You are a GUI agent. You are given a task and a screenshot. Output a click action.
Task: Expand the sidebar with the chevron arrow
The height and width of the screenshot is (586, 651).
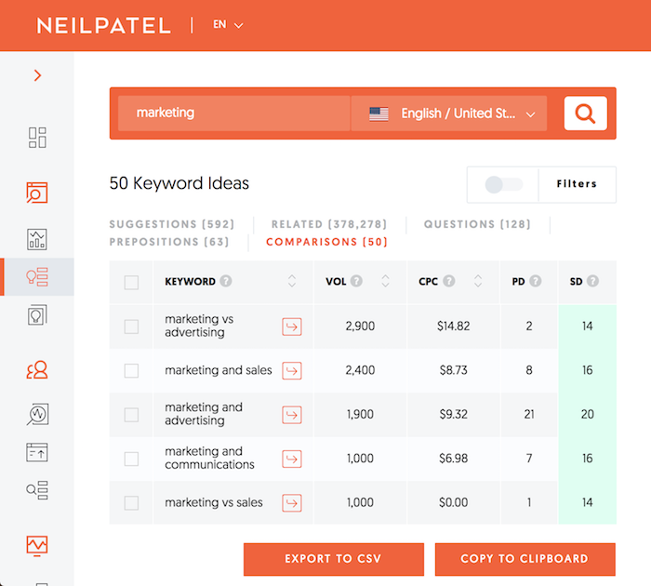[x=38, y=75]
